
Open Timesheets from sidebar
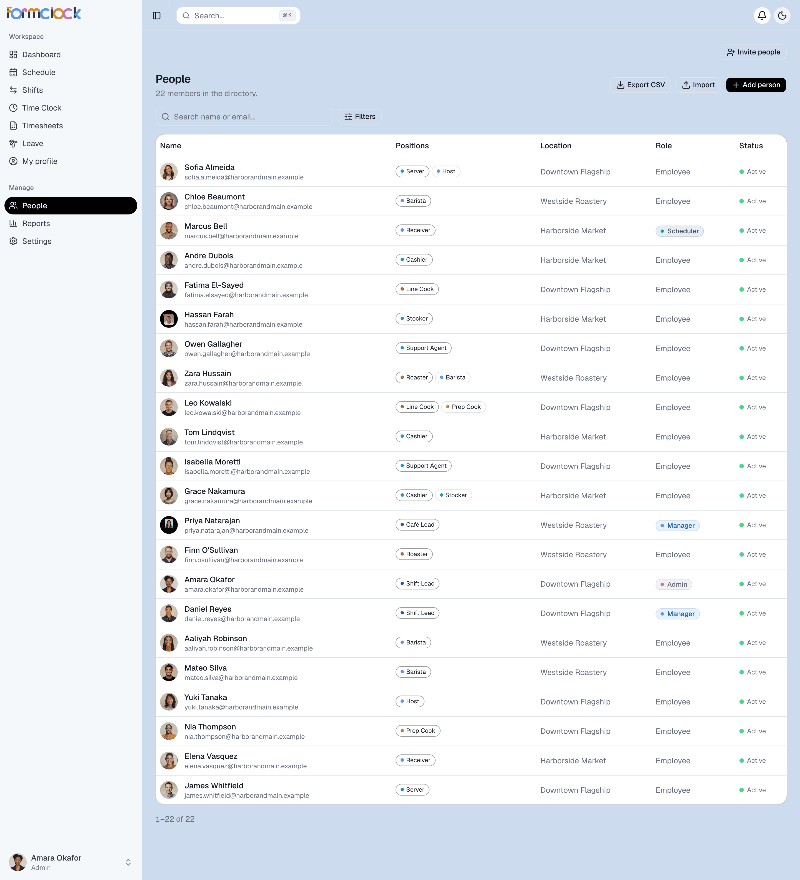coord(71,126)
